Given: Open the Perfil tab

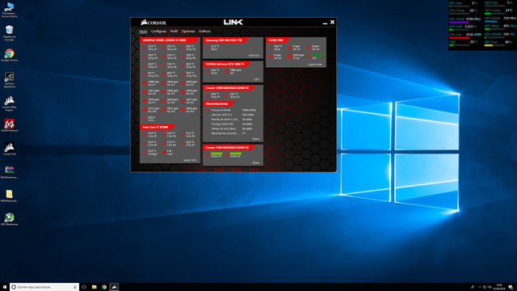Looking at the screenshot, I should (x=174, y=32).
